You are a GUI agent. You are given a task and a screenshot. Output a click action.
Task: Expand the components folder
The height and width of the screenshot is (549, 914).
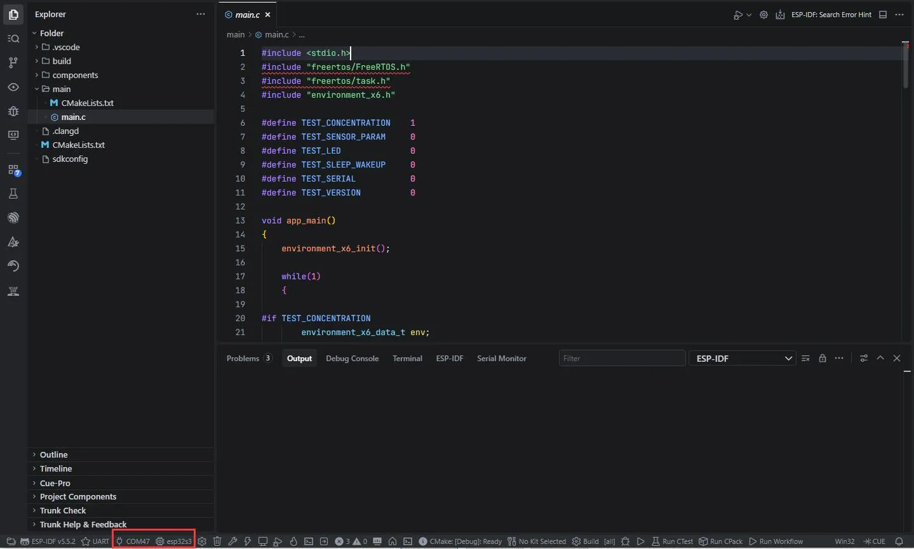(75, 75)
